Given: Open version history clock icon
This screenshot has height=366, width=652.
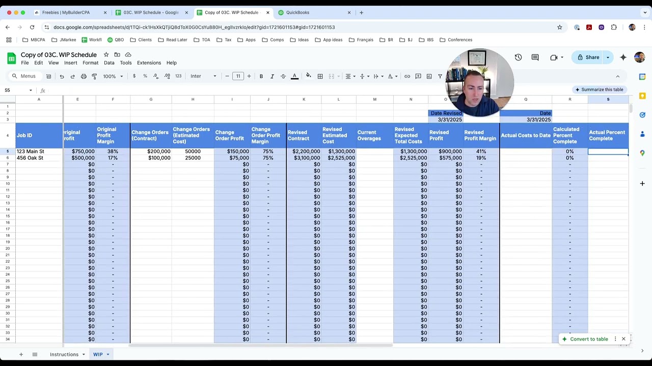Looking at the screenshot, I should [x=518, y=57].
